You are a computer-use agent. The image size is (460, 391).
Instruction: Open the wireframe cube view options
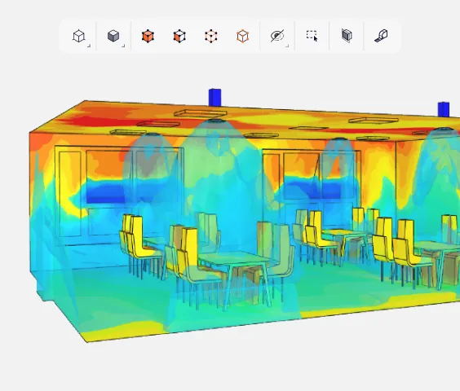click(78, 36)
